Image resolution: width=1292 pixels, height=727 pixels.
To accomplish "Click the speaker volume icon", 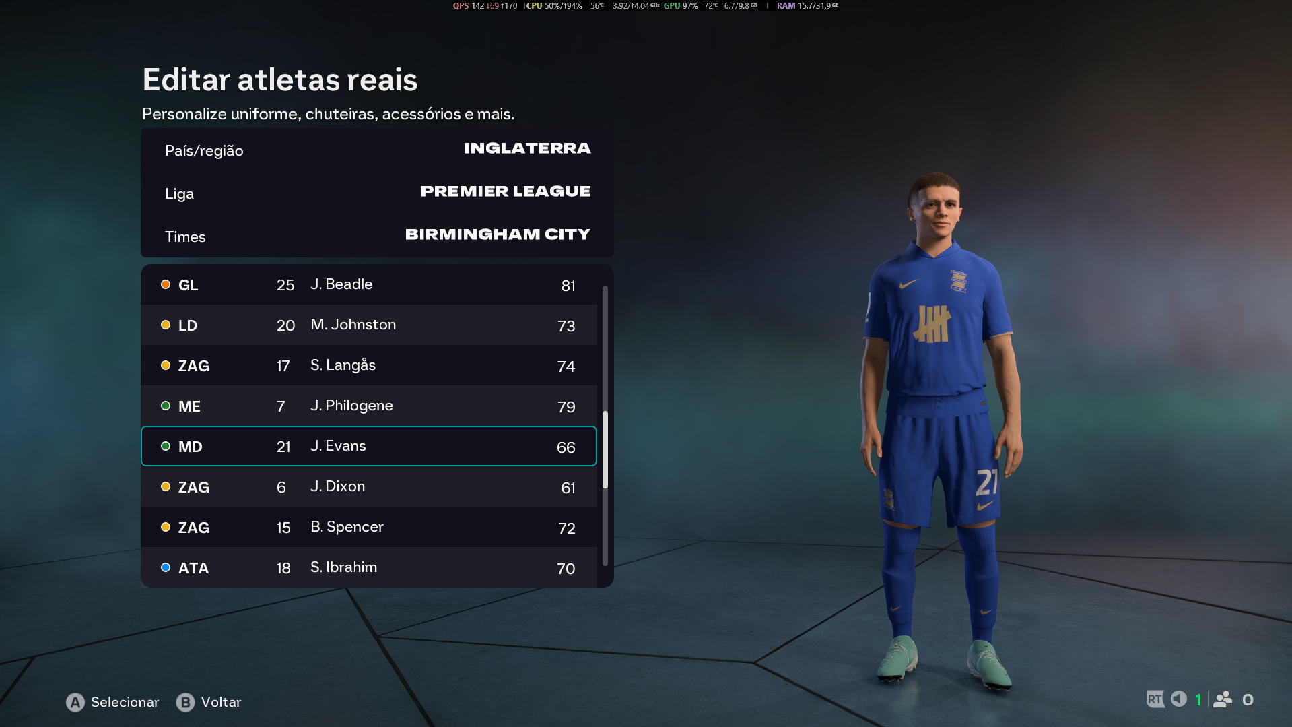I will [x=1179, y=699].
